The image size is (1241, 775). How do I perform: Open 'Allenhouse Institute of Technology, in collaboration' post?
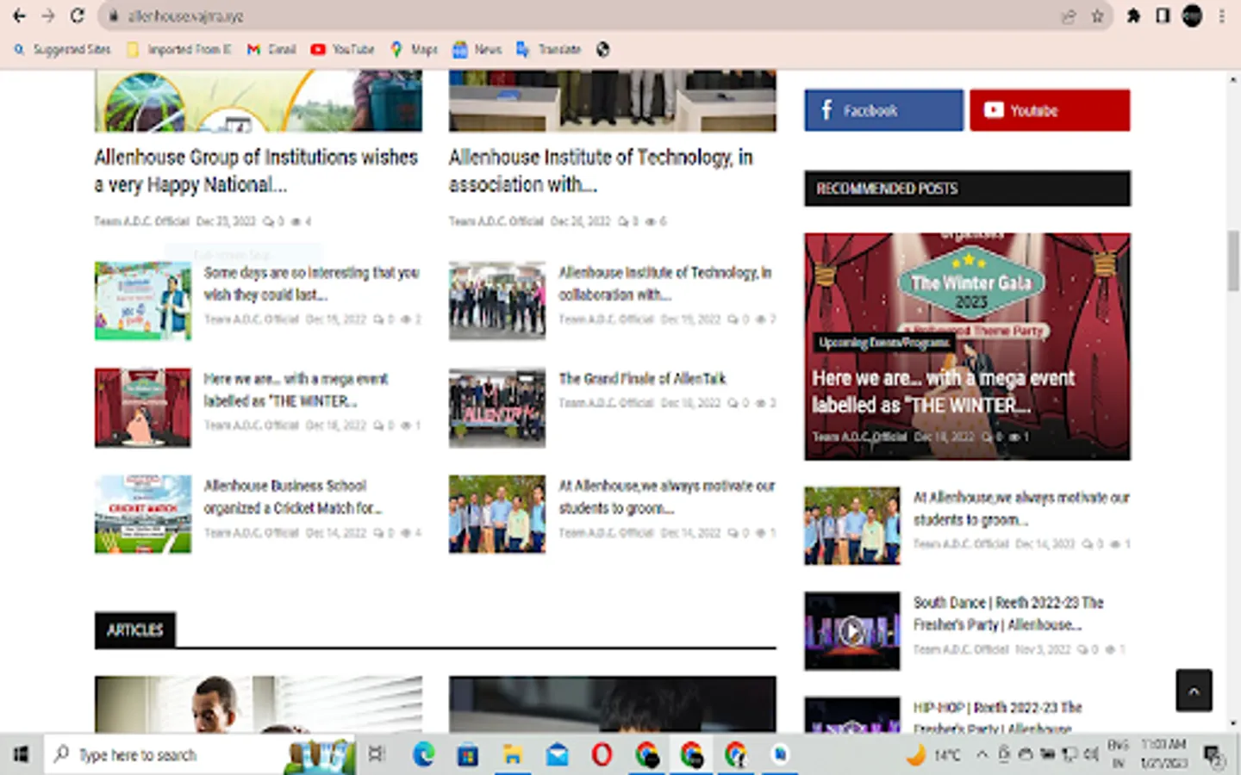pos(665,283)
